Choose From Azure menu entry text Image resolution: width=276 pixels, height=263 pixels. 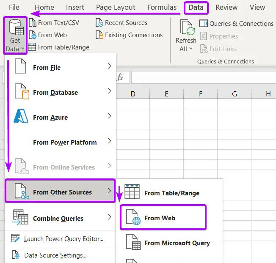(50, 118)
